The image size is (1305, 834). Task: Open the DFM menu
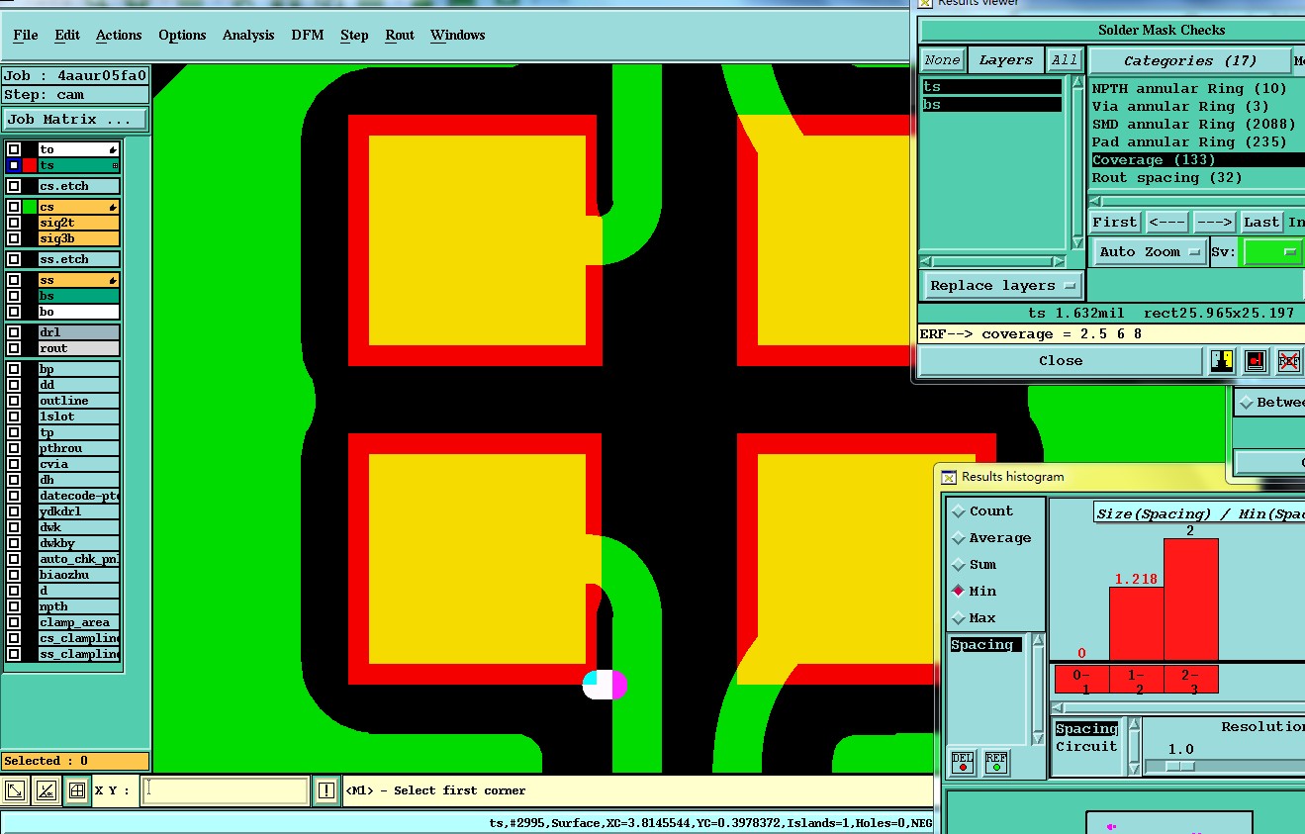(307, 35)
